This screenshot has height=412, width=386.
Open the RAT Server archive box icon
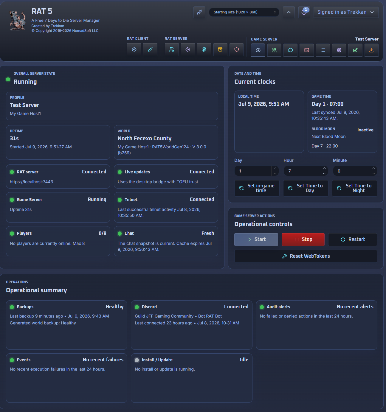click(x=220, y=50)
